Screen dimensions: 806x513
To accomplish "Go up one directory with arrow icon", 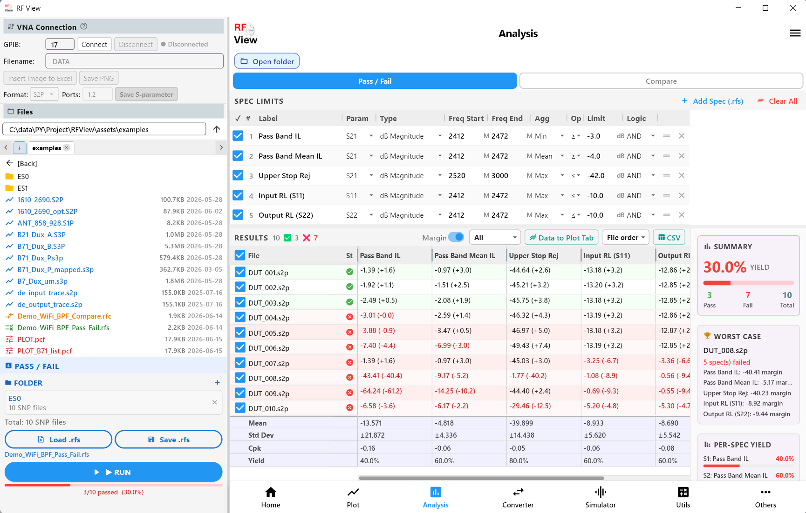I will [x=217, y=129].
